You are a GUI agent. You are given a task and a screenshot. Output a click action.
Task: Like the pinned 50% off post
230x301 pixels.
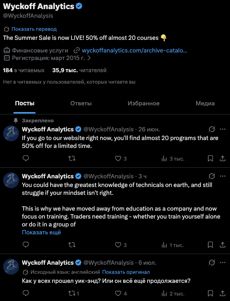pyautogui.click(x=121, y=158)
